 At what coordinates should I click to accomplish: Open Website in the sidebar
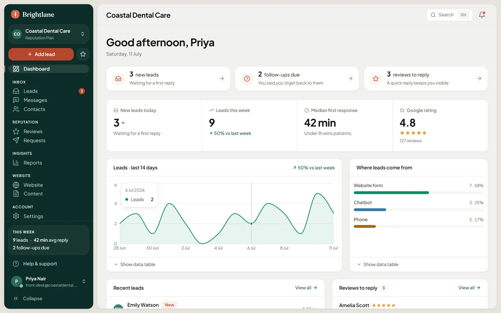(x=49, y=185)
